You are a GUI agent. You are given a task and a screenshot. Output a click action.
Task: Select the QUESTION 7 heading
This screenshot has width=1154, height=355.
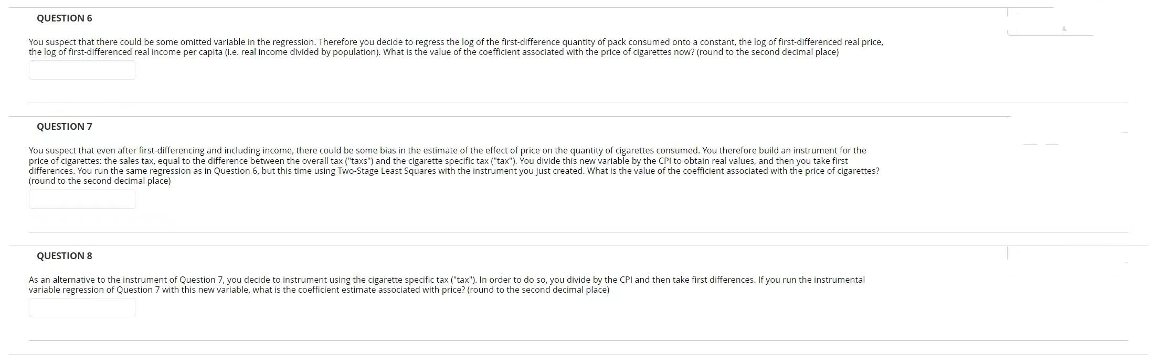(x=64, y=126)
